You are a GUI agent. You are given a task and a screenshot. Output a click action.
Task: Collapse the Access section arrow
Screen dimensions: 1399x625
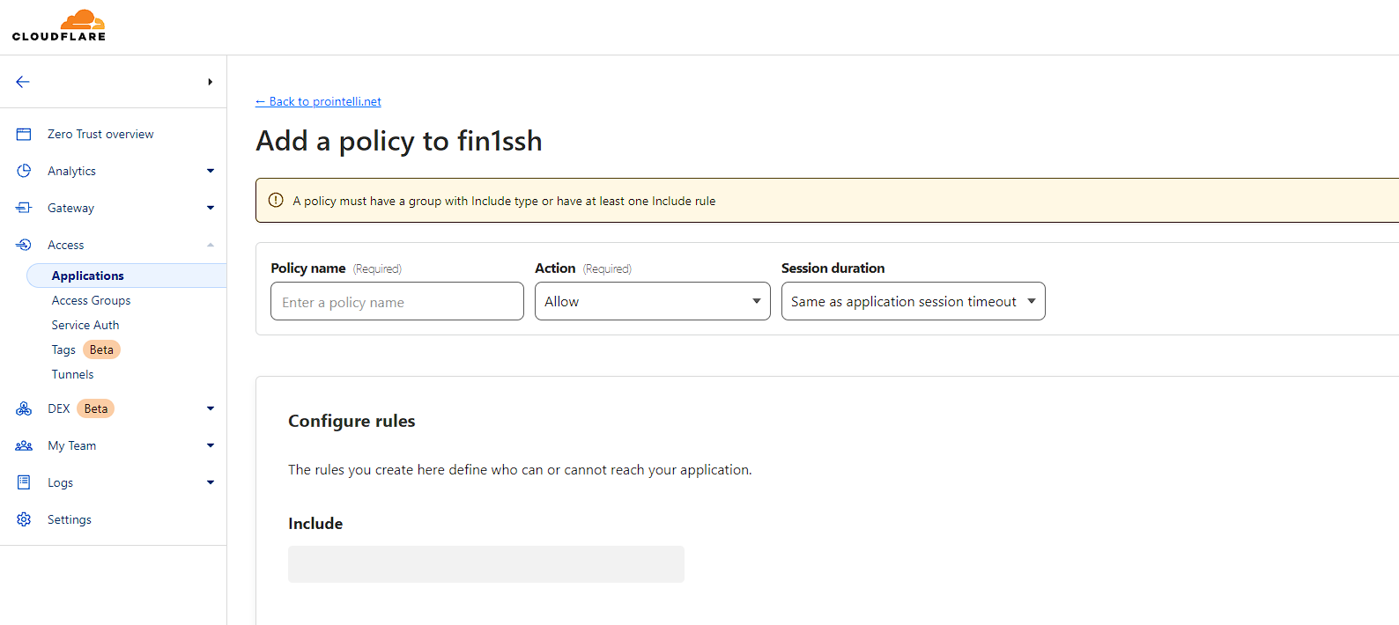point(211,245)
